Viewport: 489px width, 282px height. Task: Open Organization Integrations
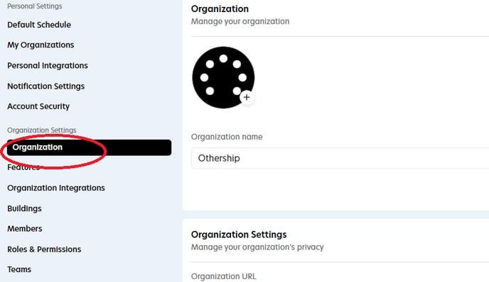pos(56,188)
